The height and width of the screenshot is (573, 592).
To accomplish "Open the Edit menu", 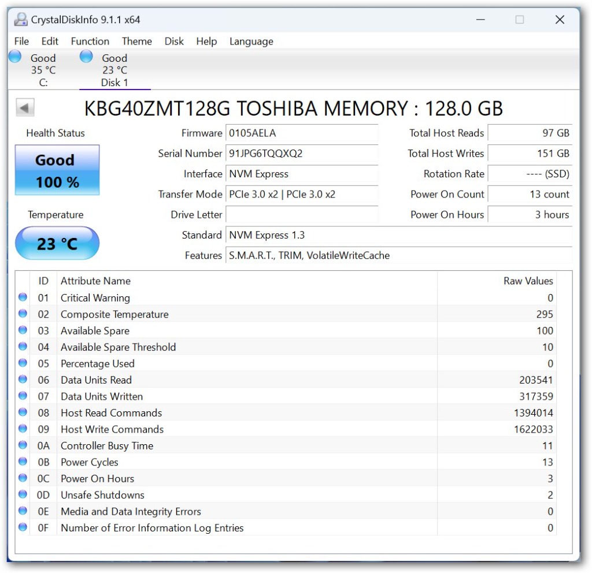I will pyautogui.click(x=50, y=41).
